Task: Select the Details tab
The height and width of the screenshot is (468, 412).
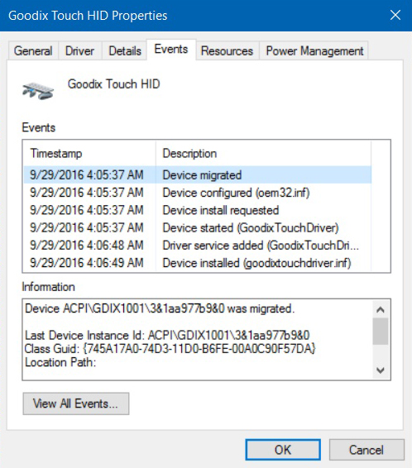Action: (124, 50)
